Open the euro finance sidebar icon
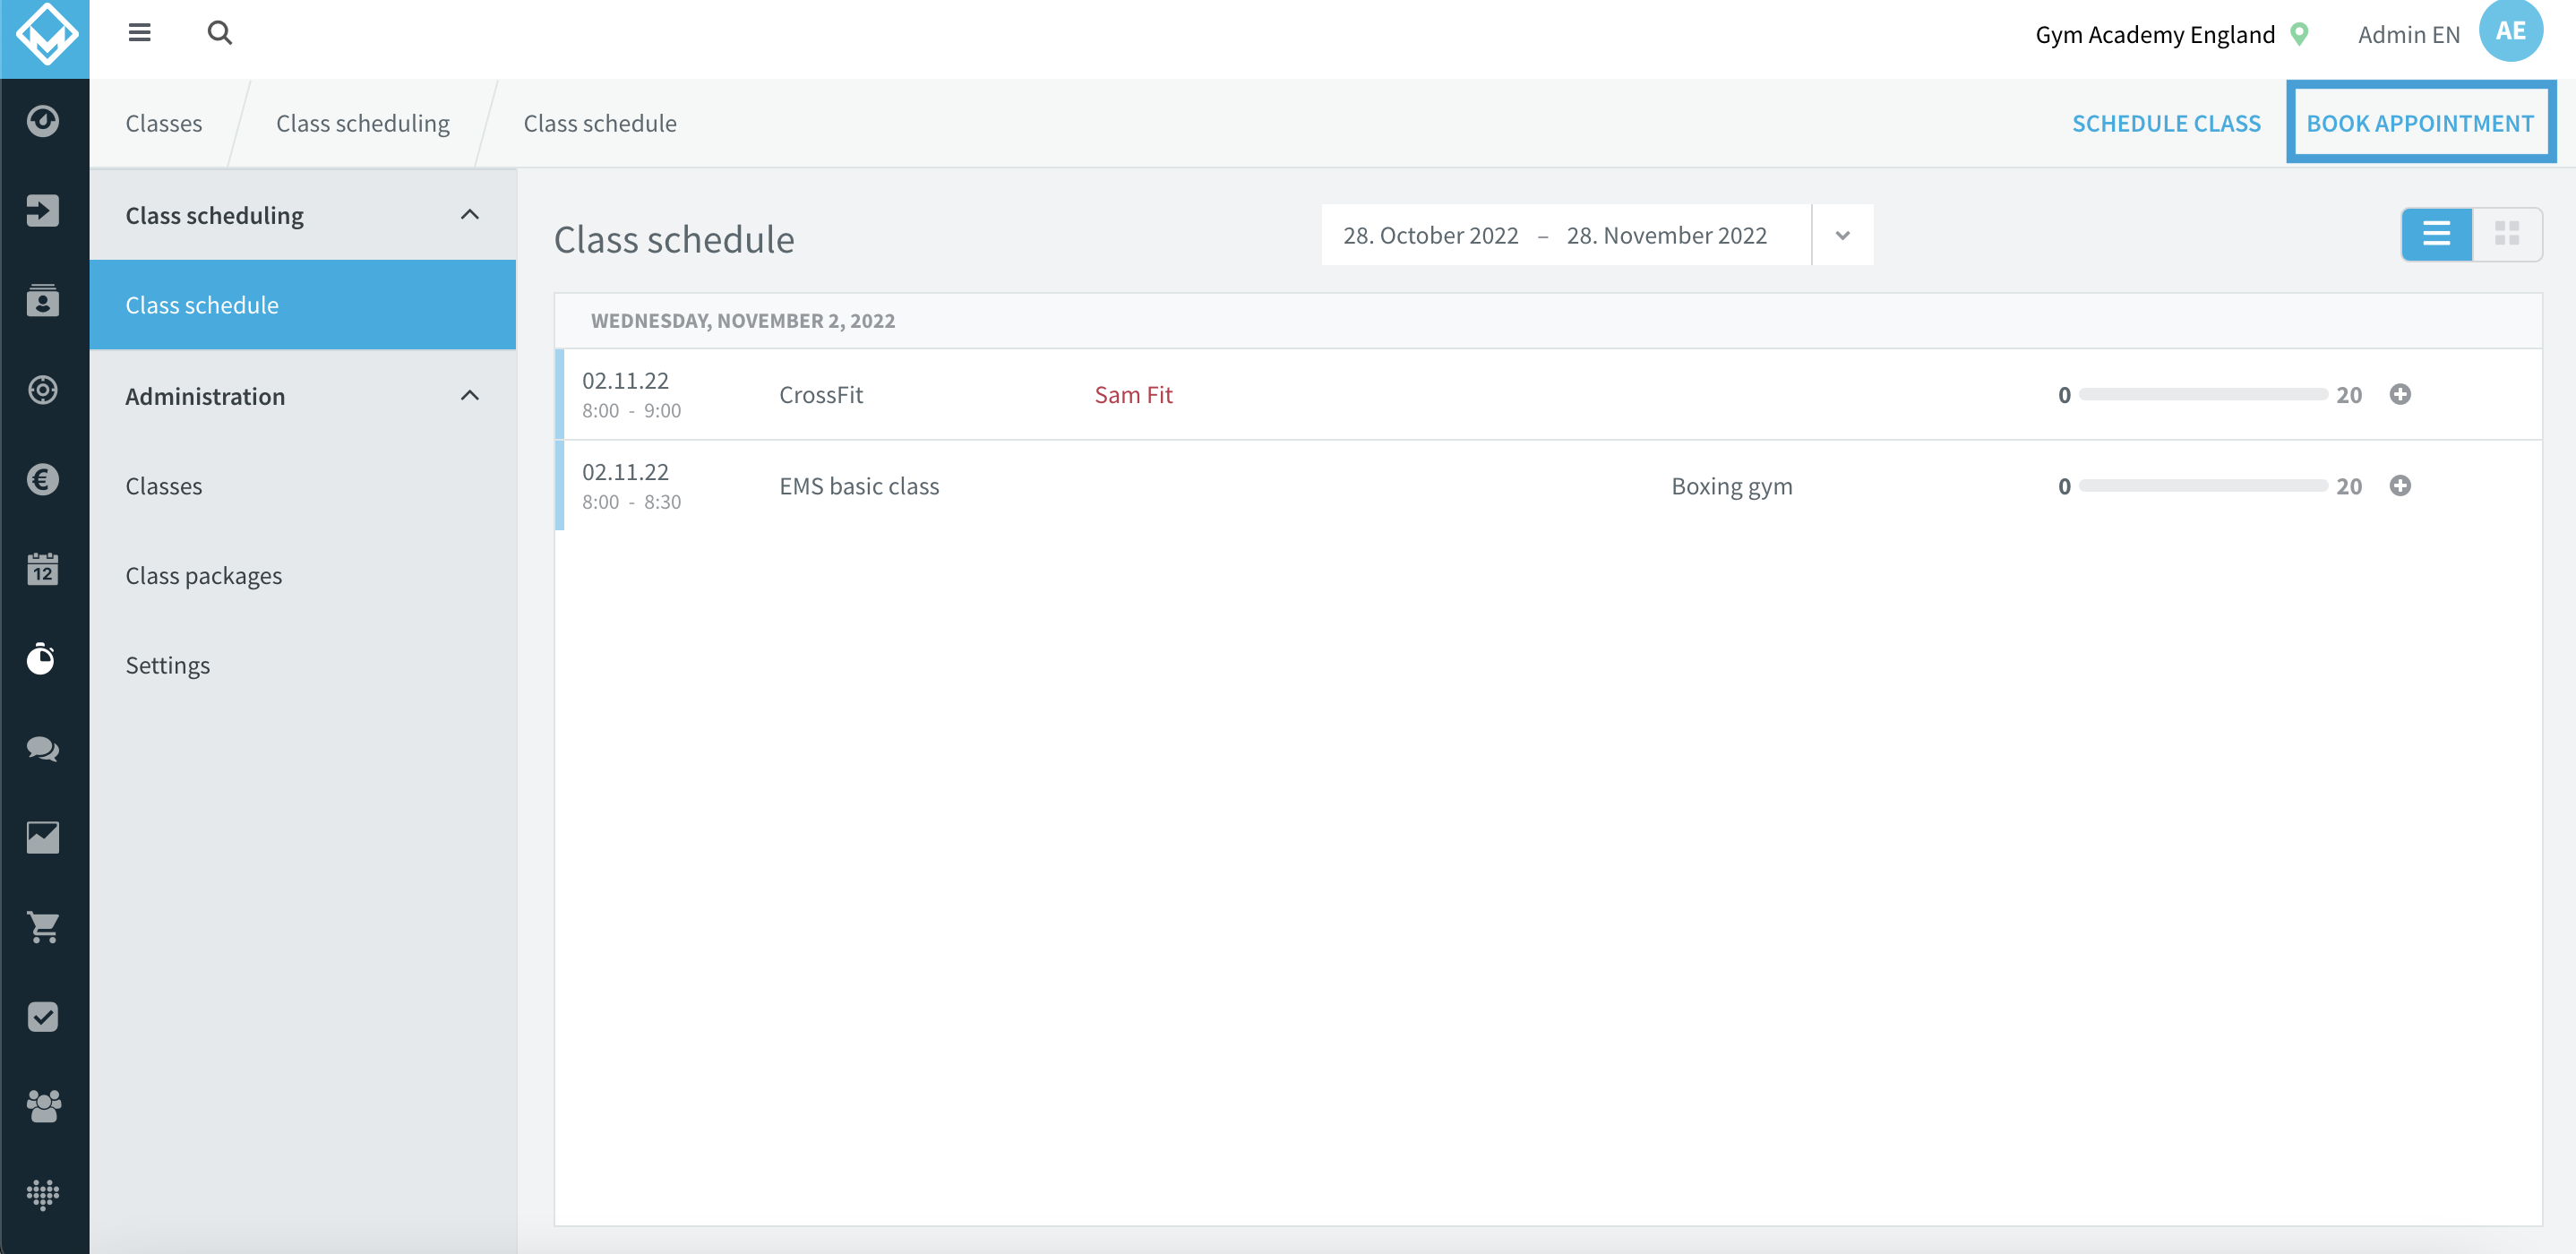The height and width of the screenshot is (1254, 2576). click(43, 480)
